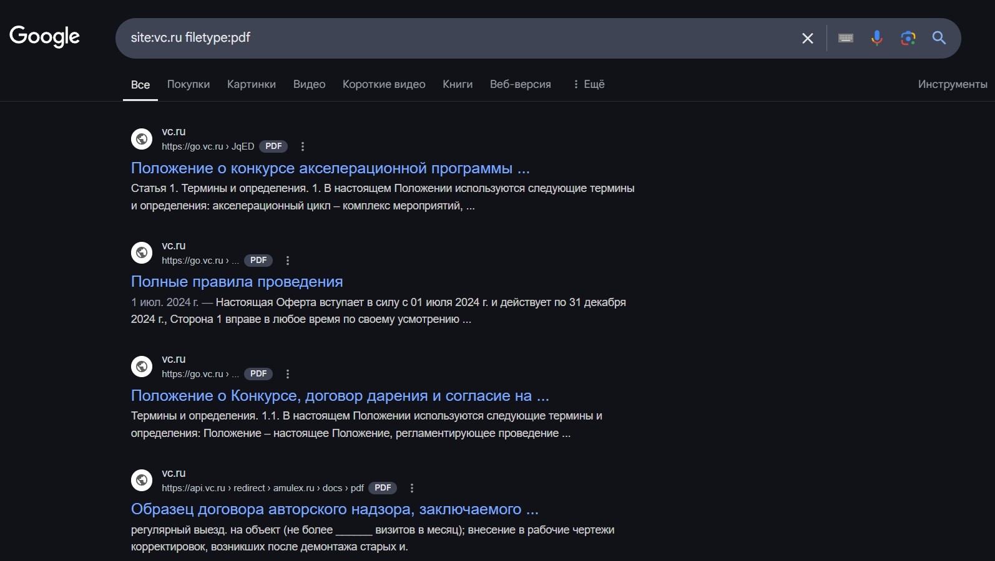Open options for 'Полные правила проведения' result
This screenshot has width=995, height=561.
pyautogui.click(x=288, y=261)
